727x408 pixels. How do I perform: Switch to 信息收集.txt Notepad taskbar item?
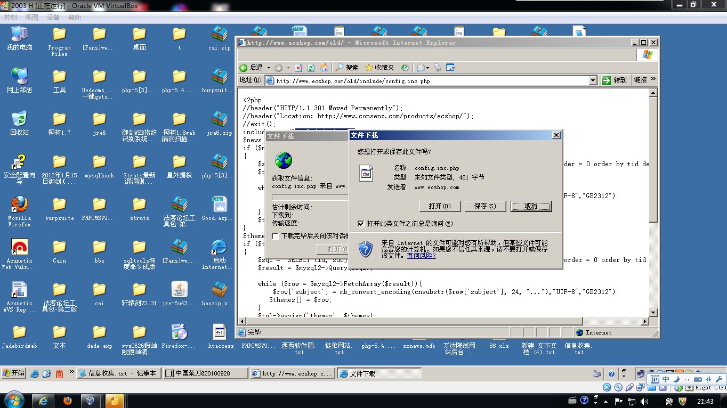point(118,373)
